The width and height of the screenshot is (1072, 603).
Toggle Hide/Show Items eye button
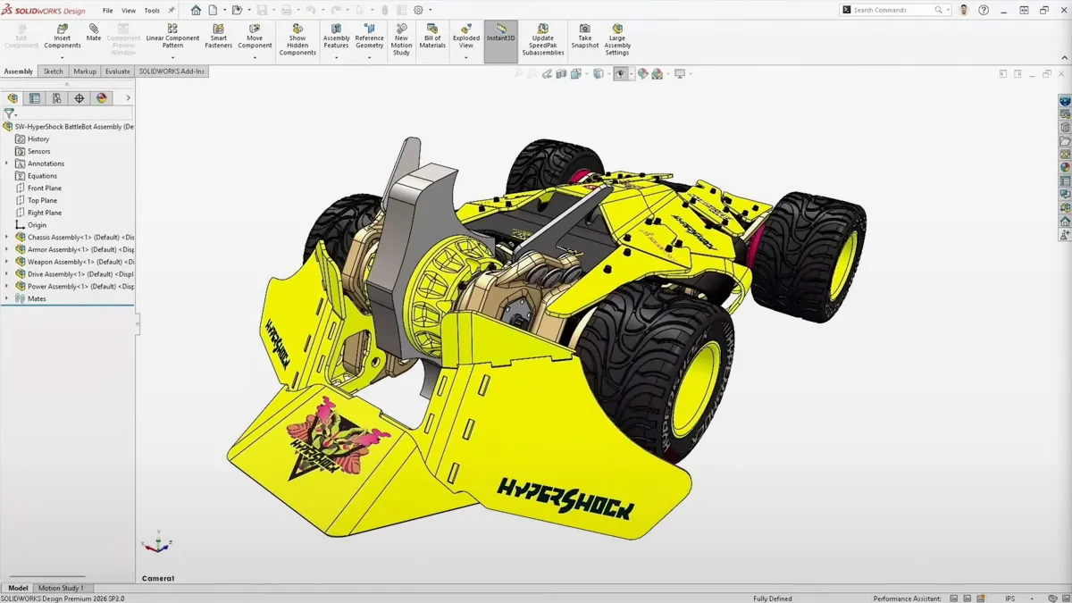pos(620,74)
